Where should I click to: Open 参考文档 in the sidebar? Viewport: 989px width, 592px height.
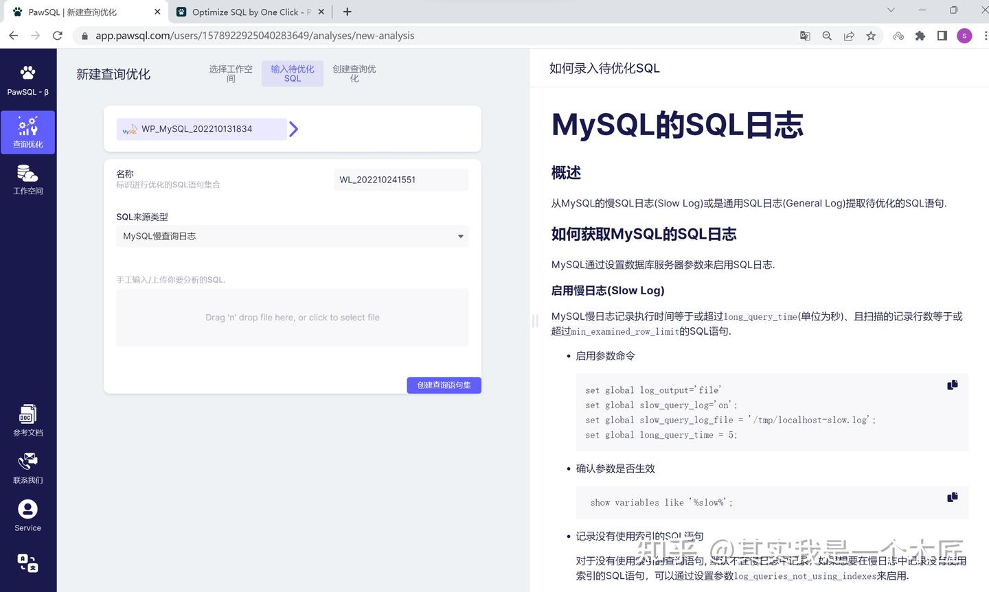[27, 420]
